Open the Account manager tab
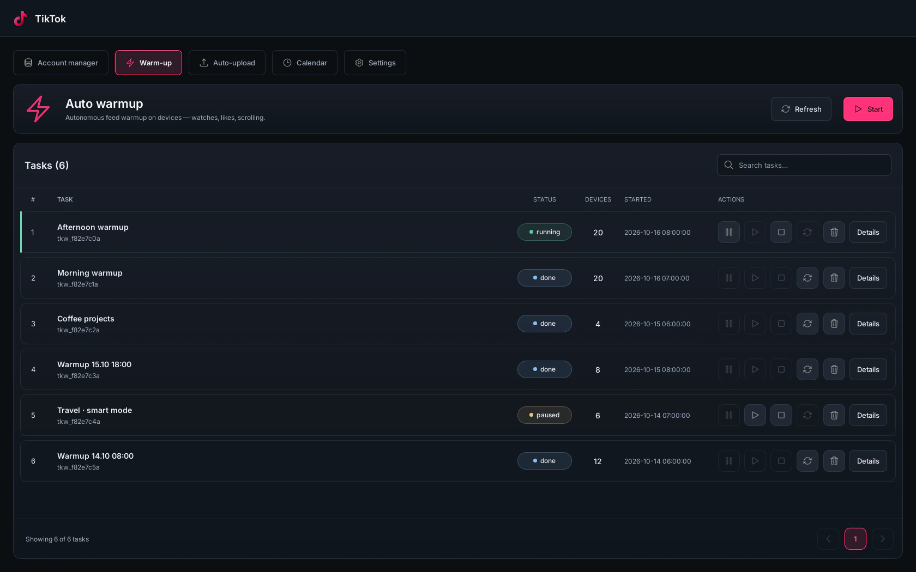 click(x=61, y=63)
